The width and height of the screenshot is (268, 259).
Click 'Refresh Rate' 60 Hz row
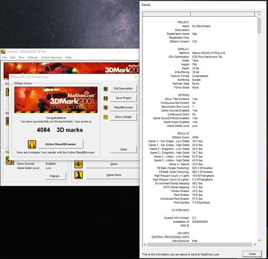coord(186,84)
